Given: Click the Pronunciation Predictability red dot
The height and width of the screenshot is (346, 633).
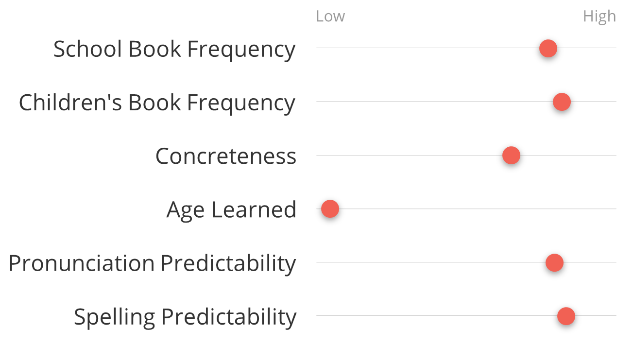Looking at the screenshot, I should click(x=554, y=262).
